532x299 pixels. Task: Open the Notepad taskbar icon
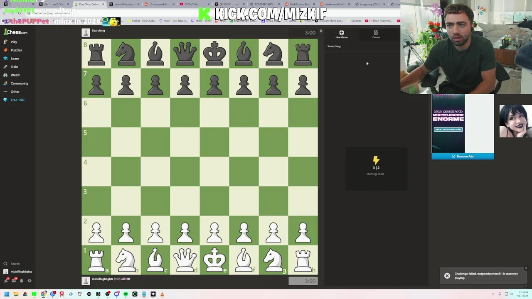[144, 294]
